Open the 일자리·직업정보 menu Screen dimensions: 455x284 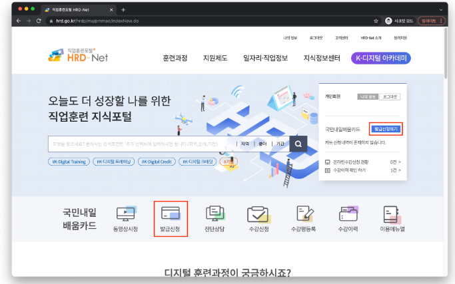click(265, 58)
